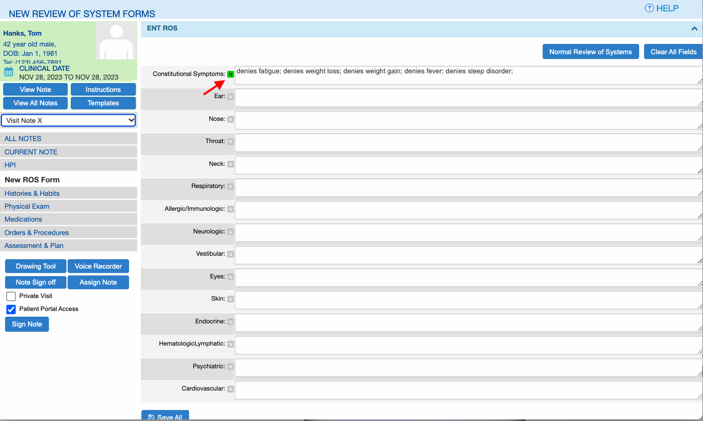This screenshot has width=703, height=421.
Task: Toggle the N normal indicator for Ear
Action: 230,97
